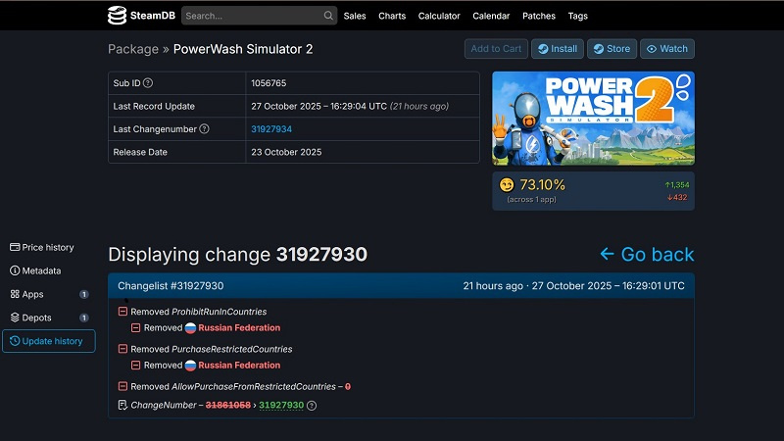Click the Watch button
784x441 pixels.
(667, 48)
